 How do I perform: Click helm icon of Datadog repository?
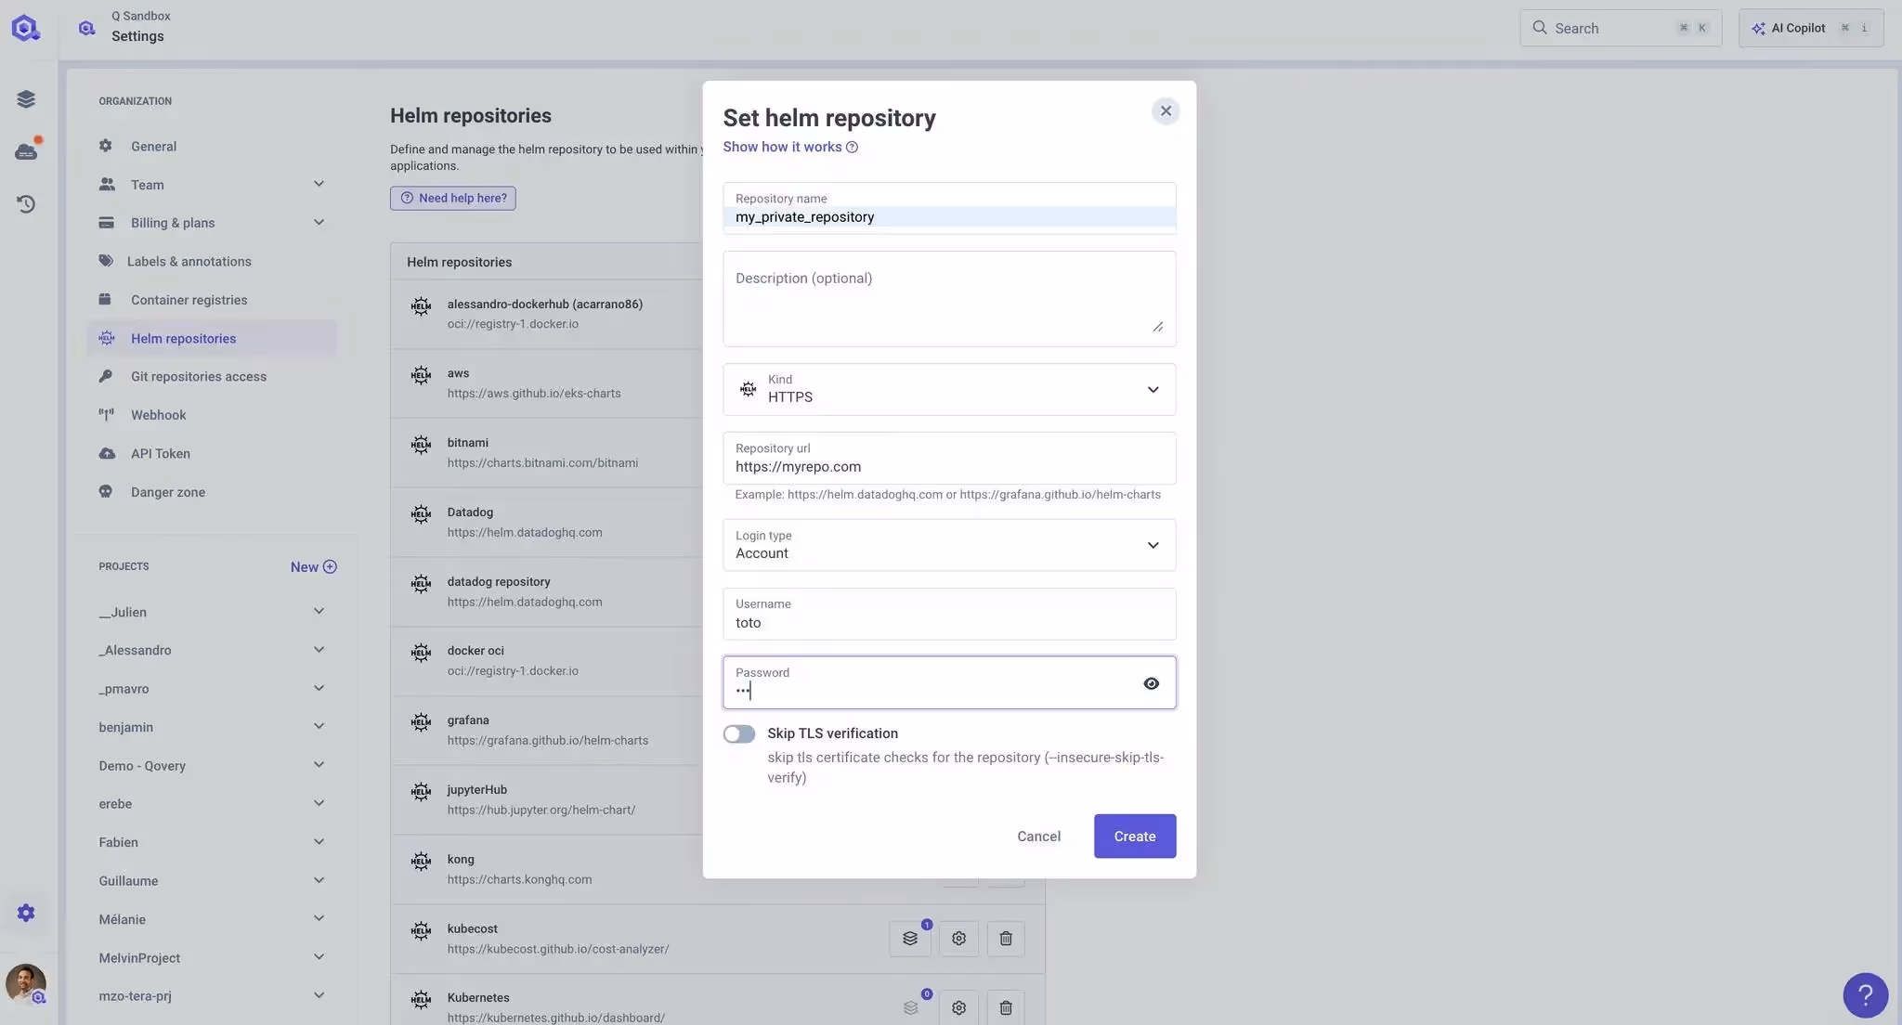point(421,514)
